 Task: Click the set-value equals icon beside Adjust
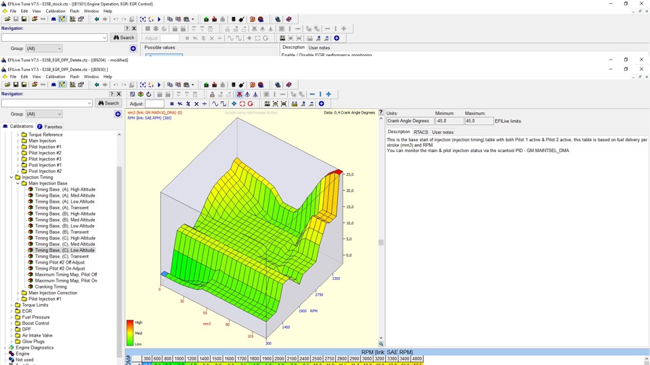pos(171,104)
